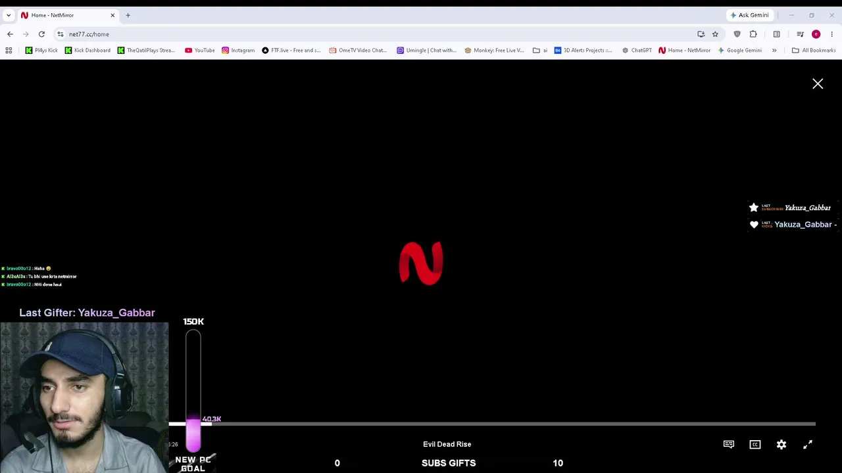Close the video player overlay
The width and height of the screenshot is (842, 473).
818,83
